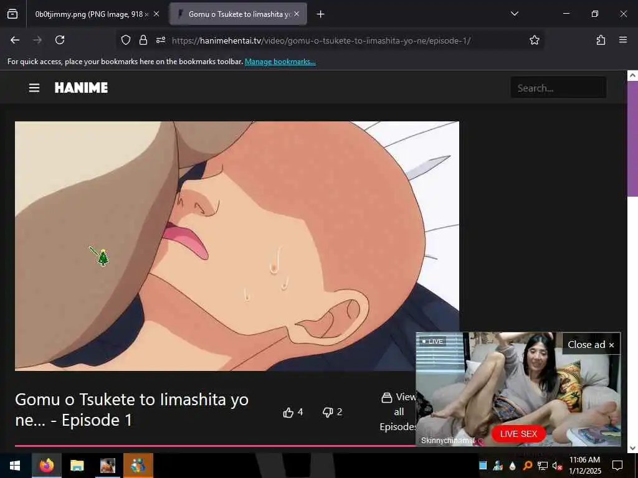Open the View all Episodes link
This screenshot has height=478, width=638.
398,412
